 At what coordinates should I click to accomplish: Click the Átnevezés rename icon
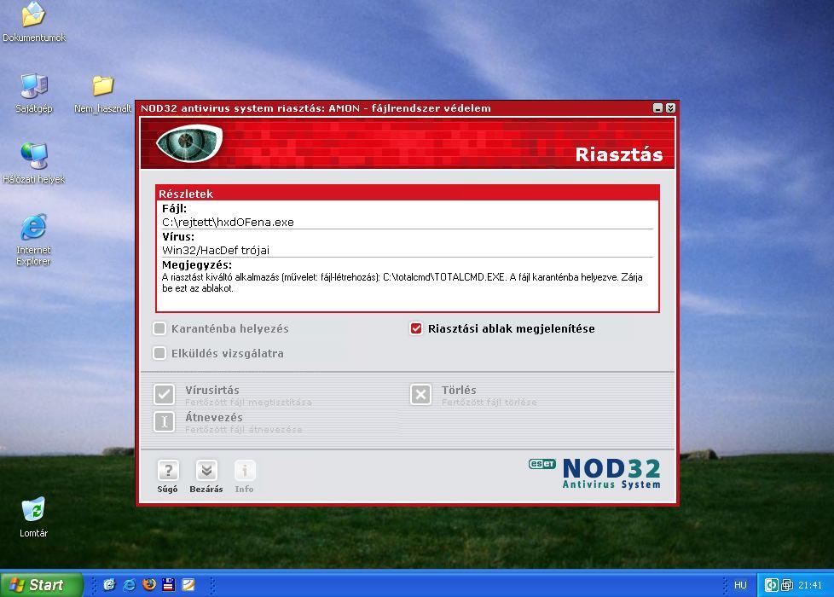coord(165,422)
